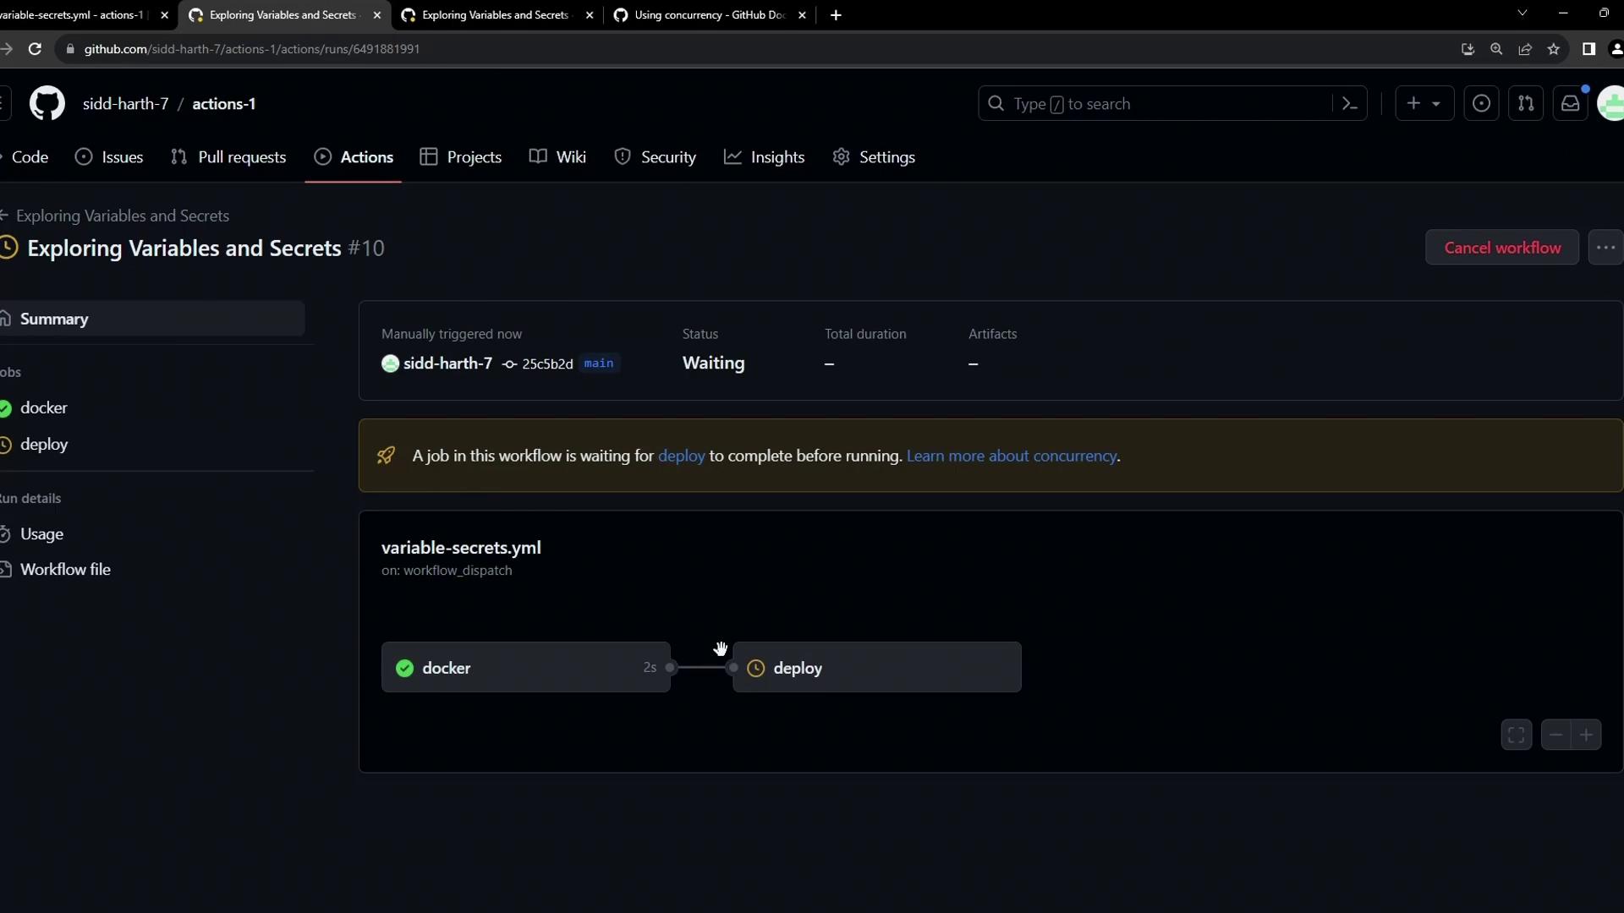Open the issues circle icon in header
The height and width of the screenshot is (913, 1624).
coord(1481,104)
